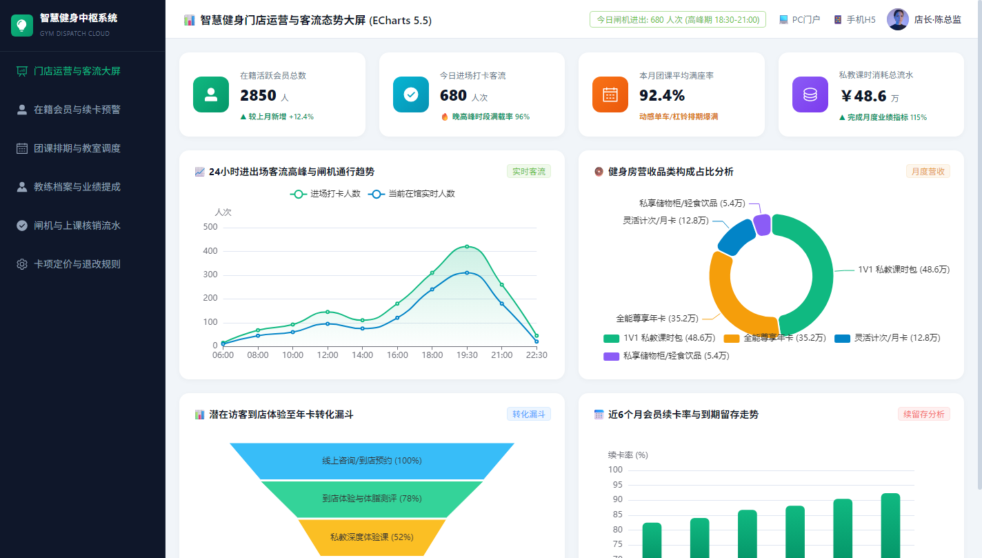The width and height of the screenshot is (982, 558).
Task: Click the 全能尊享年卡 (35.2万) donut label
Action: pos(657,319)
